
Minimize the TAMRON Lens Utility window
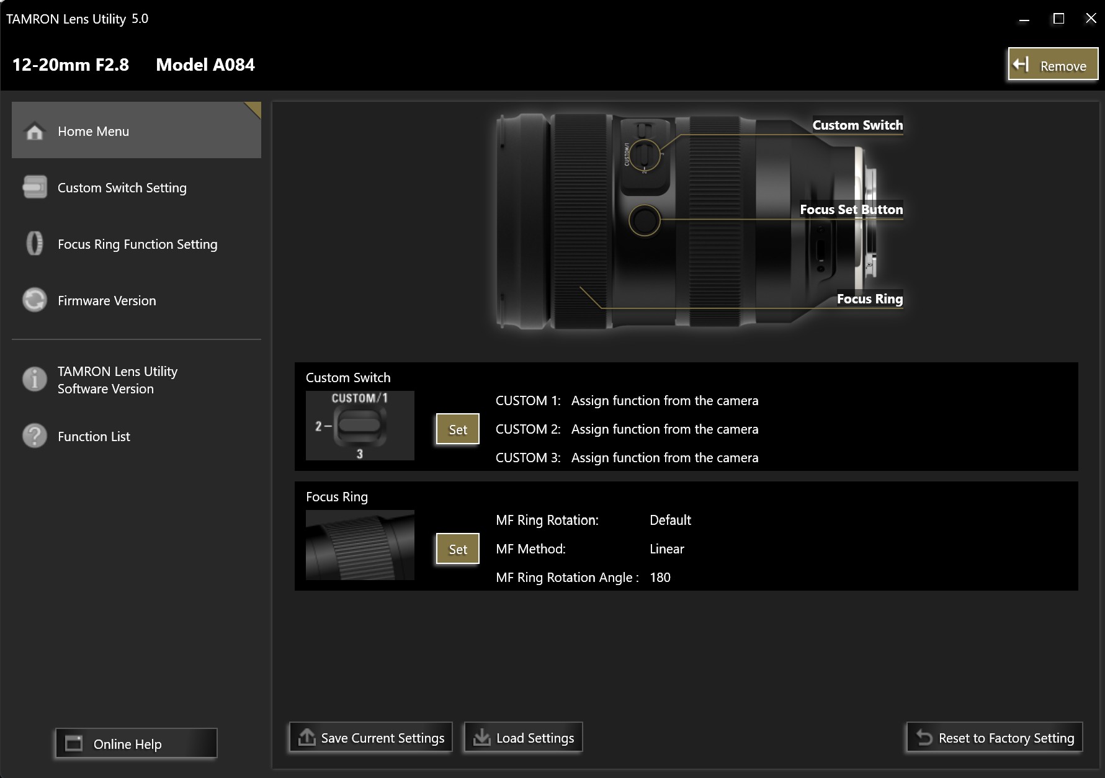click(x=1024, y=19)
